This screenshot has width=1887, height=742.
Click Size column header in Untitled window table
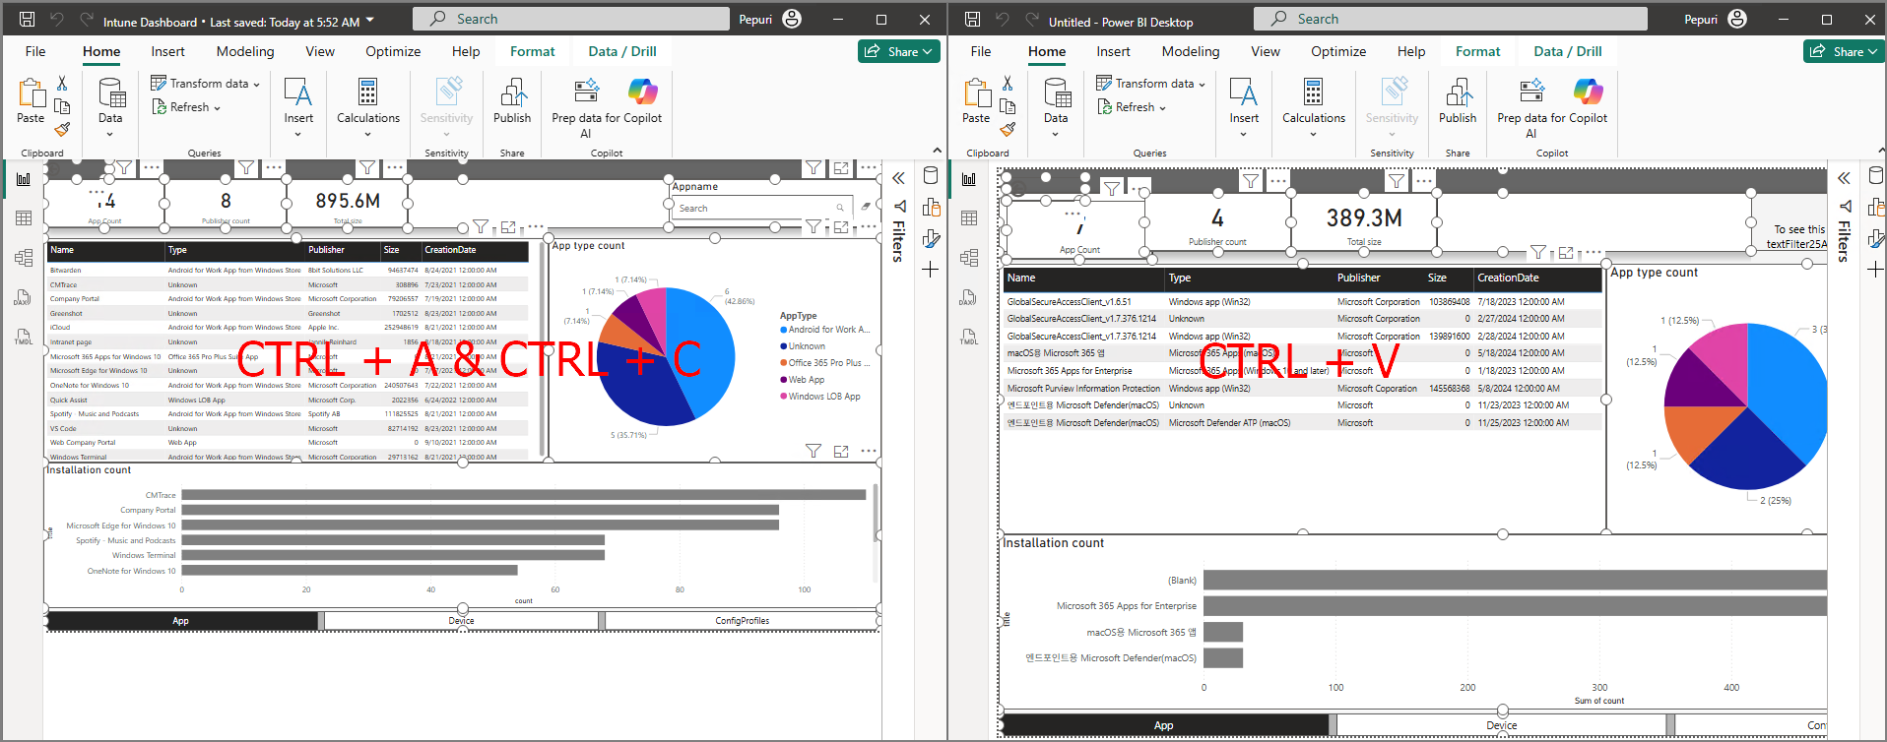(1437, 278)
